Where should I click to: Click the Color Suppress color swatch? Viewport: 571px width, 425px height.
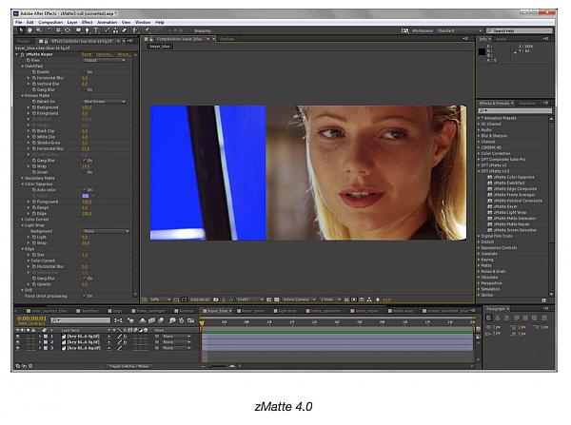click(x=86, y=196)
